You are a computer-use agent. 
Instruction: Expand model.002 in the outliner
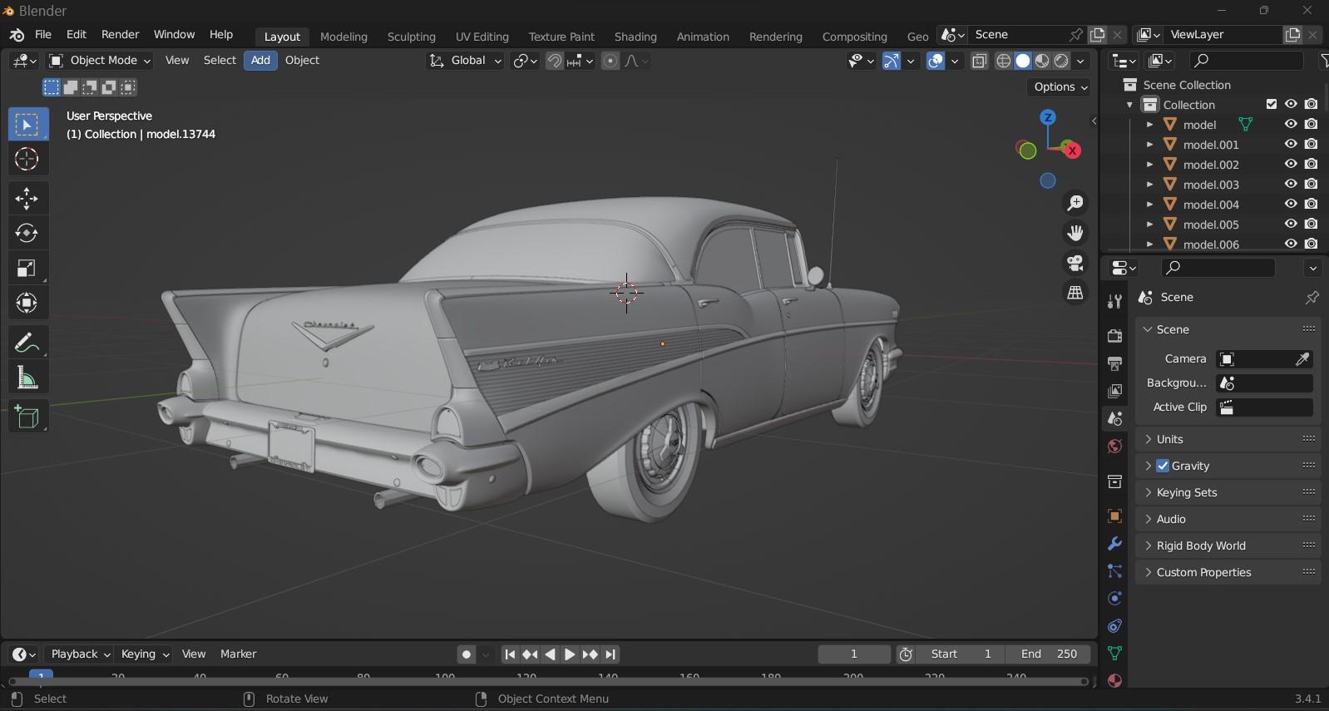point(1149,165)
